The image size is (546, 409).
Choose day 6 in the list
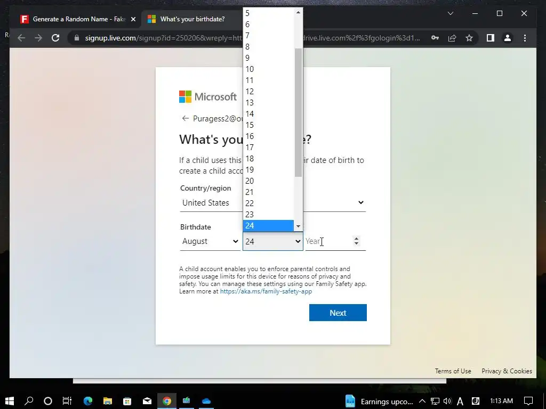pyautogui.click(x=268, y=24)
